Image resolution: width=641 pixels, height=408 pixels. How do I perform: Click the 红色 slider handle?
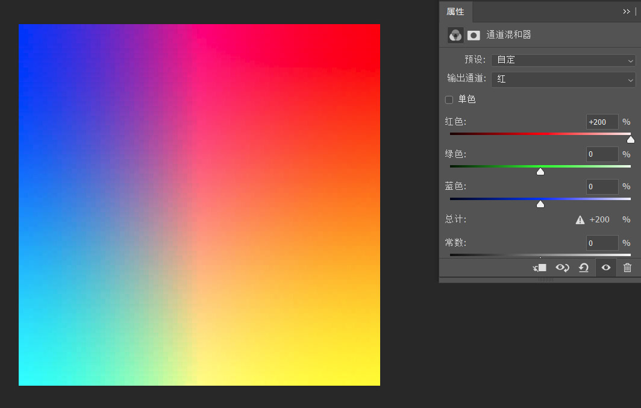point(630,140)
